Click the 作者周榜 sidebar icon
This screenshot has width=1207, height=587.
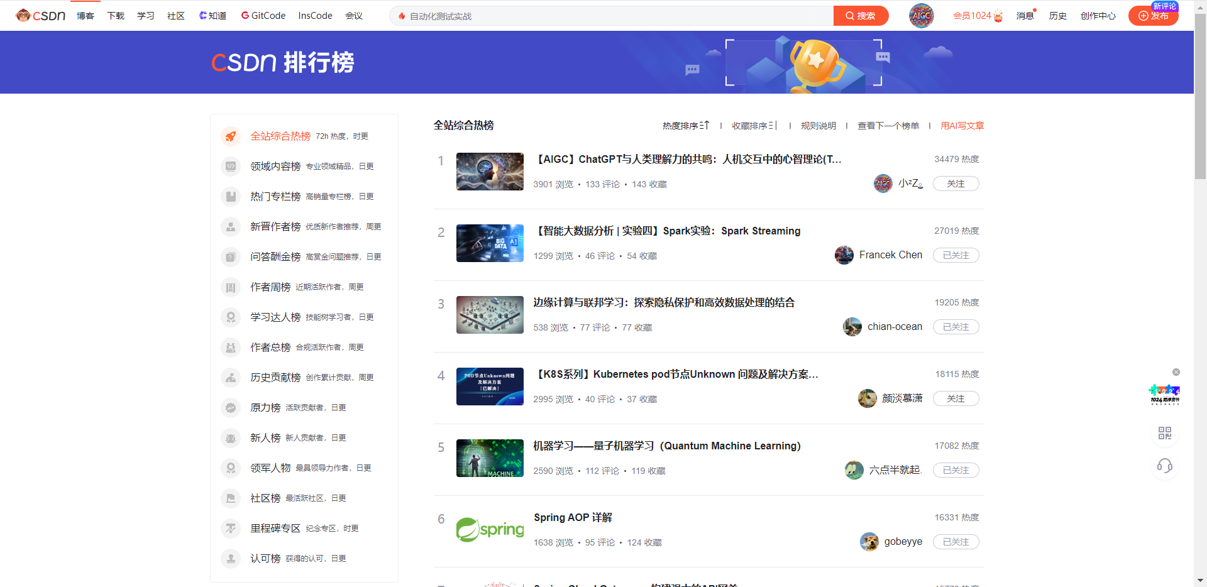click(231, 287)
